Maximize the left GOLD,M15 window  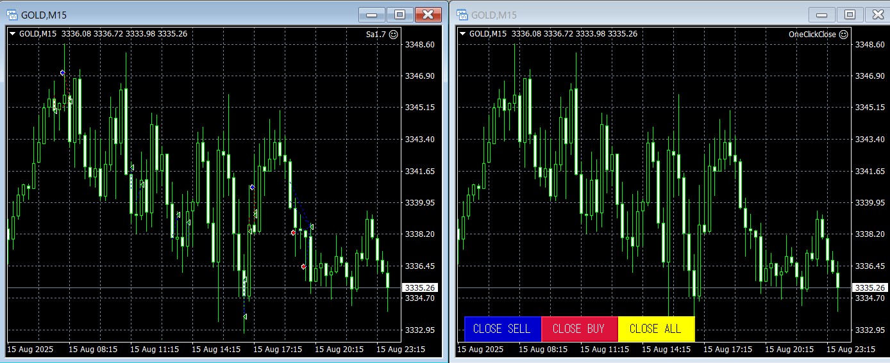coord(400,15)
